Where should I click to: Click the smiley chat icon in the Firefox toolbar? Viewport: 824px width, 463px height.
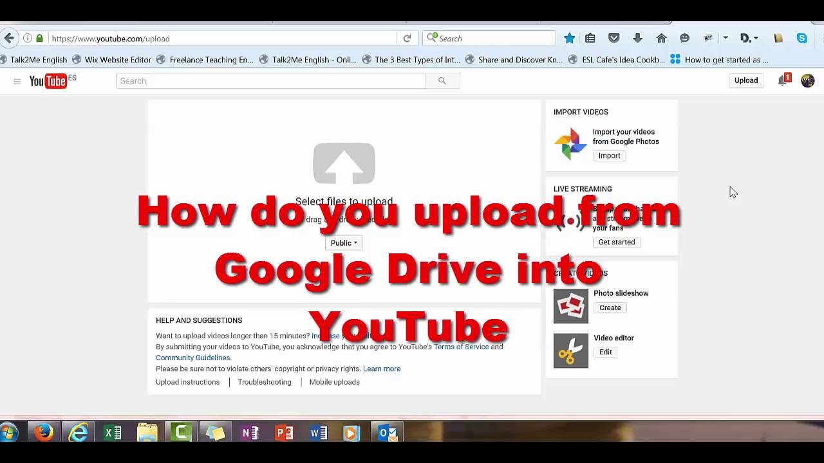(x=684, y=39)
